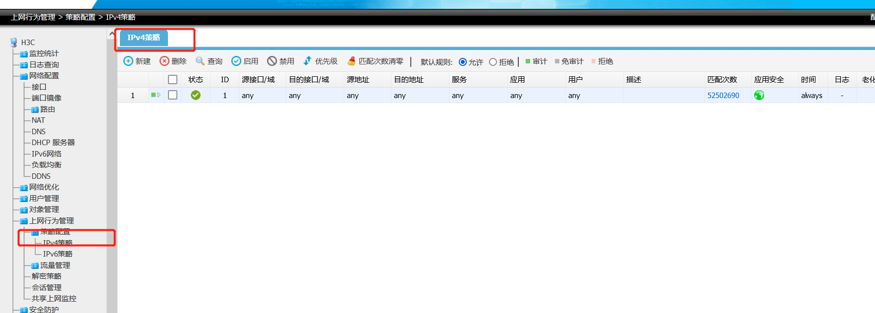The width and height of the screenshot is (875, 313).
Task: Open the NAT tree item
Action: click(38, 120)
